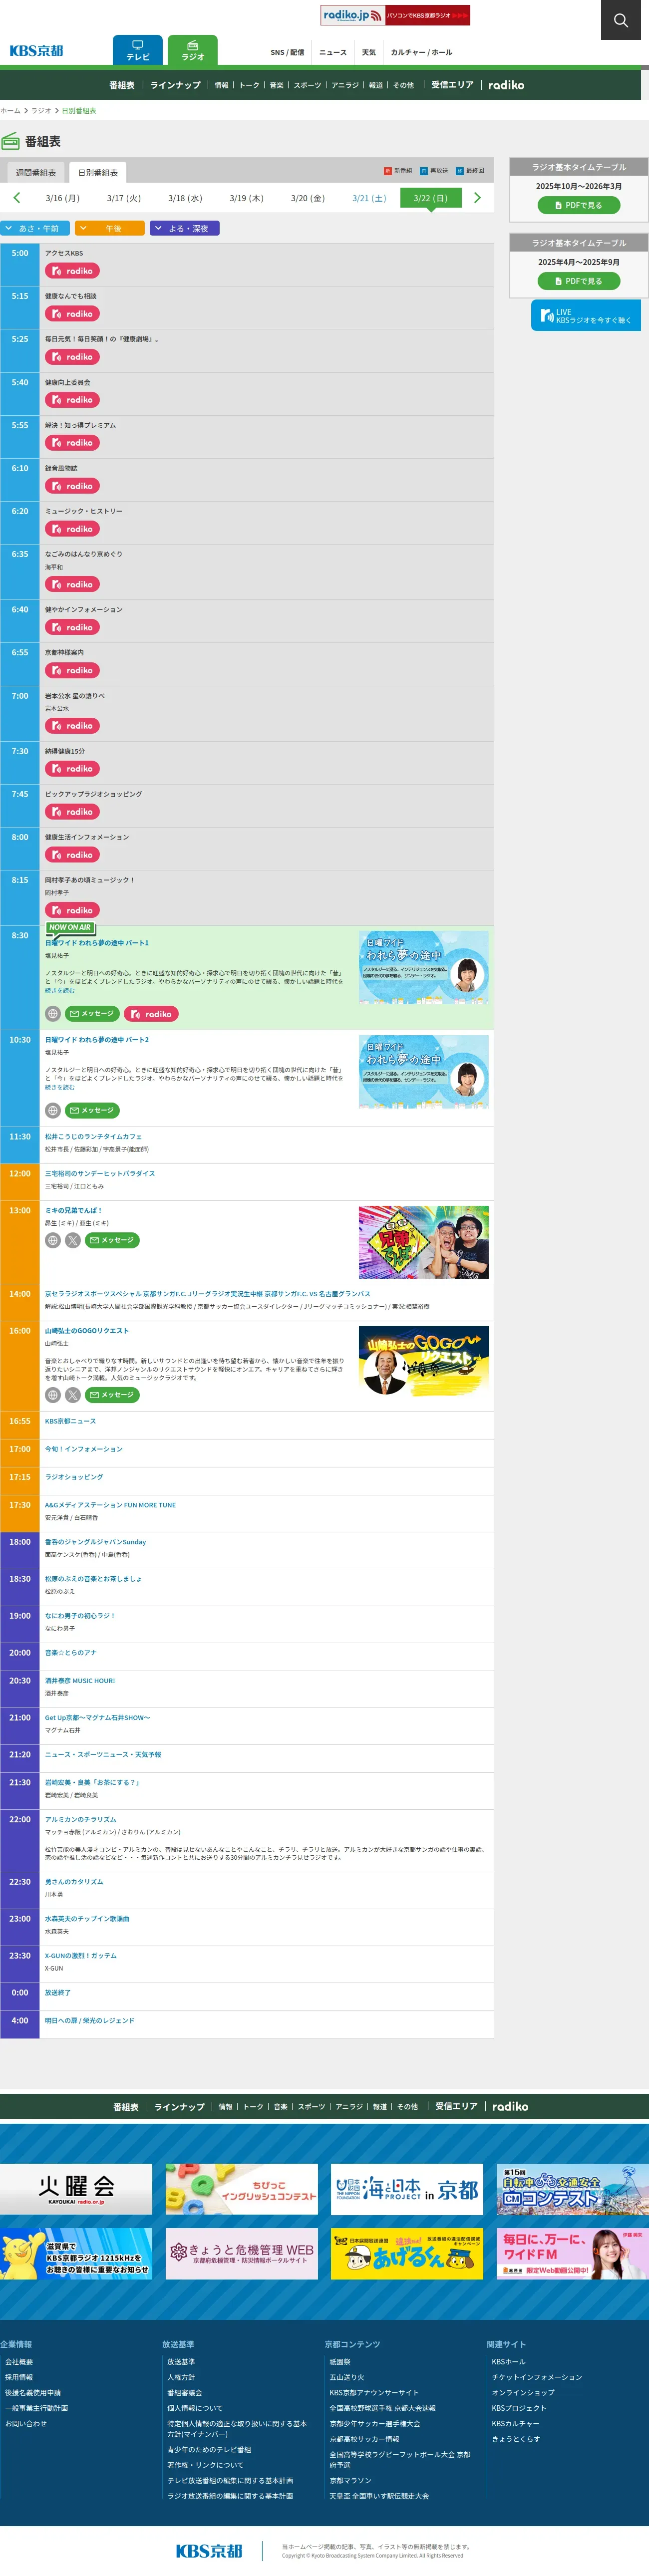649x2576 pixels.
Task: Select ラインナップ in the top green navigation bar
Action: pyautogui.click(x=175, y=85)
